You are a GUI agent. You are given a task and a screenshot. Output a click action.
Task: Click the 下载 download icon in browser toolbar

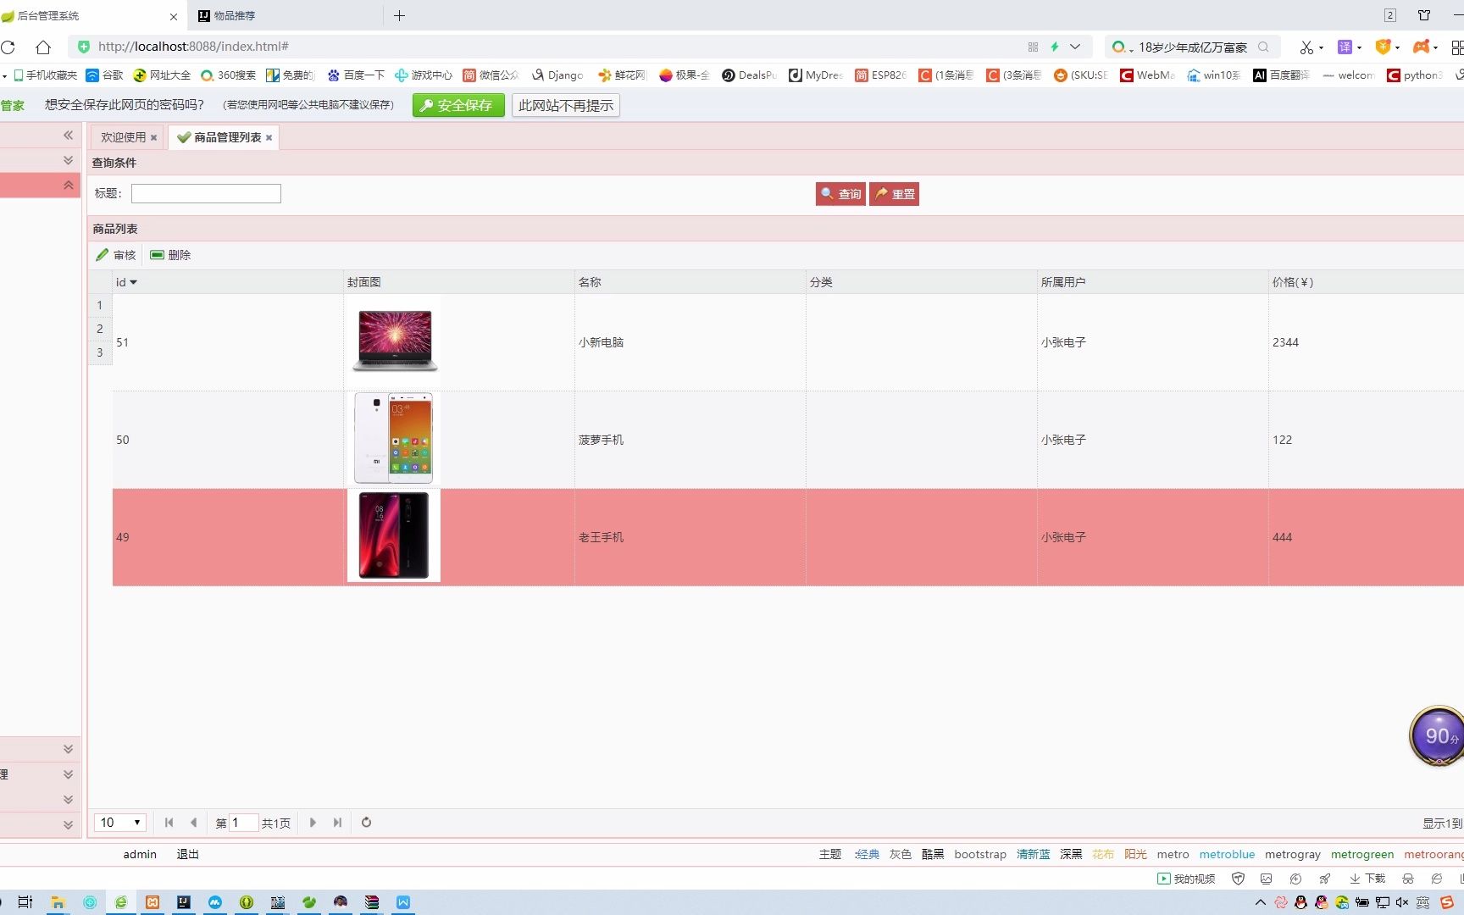(x=1367, y=879)
